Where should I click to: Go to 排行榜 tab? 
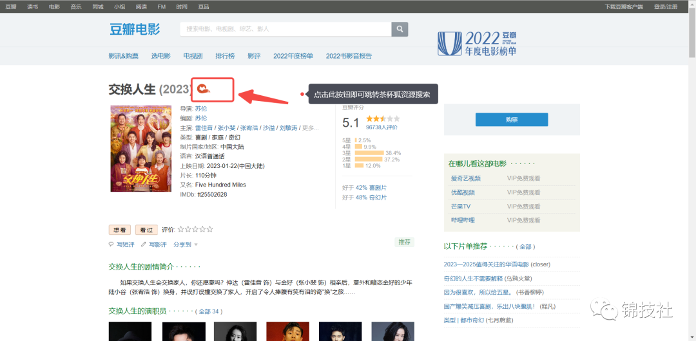[x=225, y=56]
